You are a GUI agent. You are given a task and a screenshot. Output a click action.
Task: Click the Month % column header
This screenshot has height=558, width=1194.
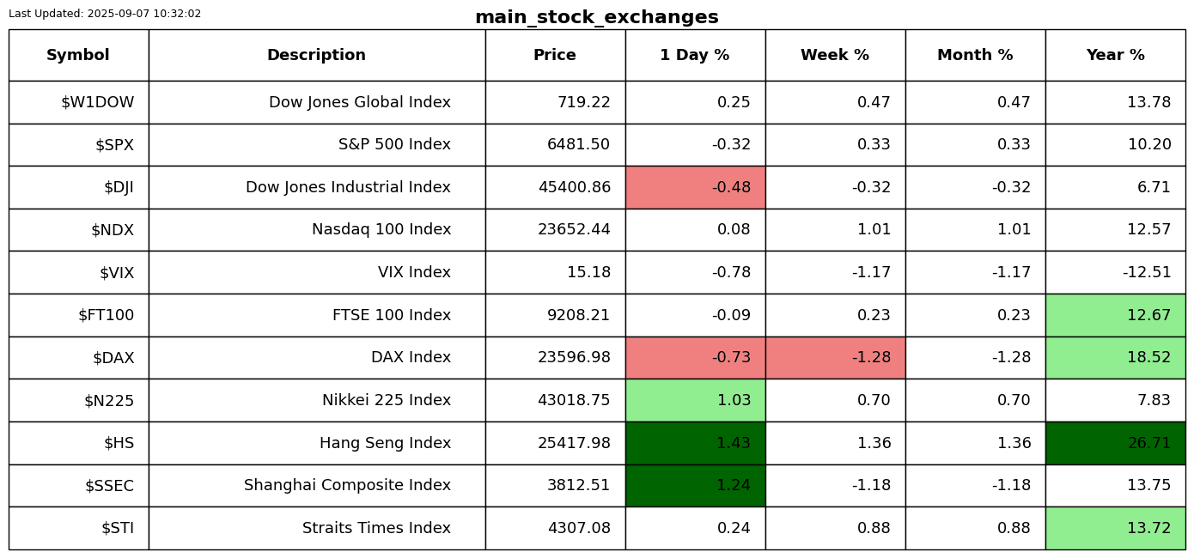point(975,55)
